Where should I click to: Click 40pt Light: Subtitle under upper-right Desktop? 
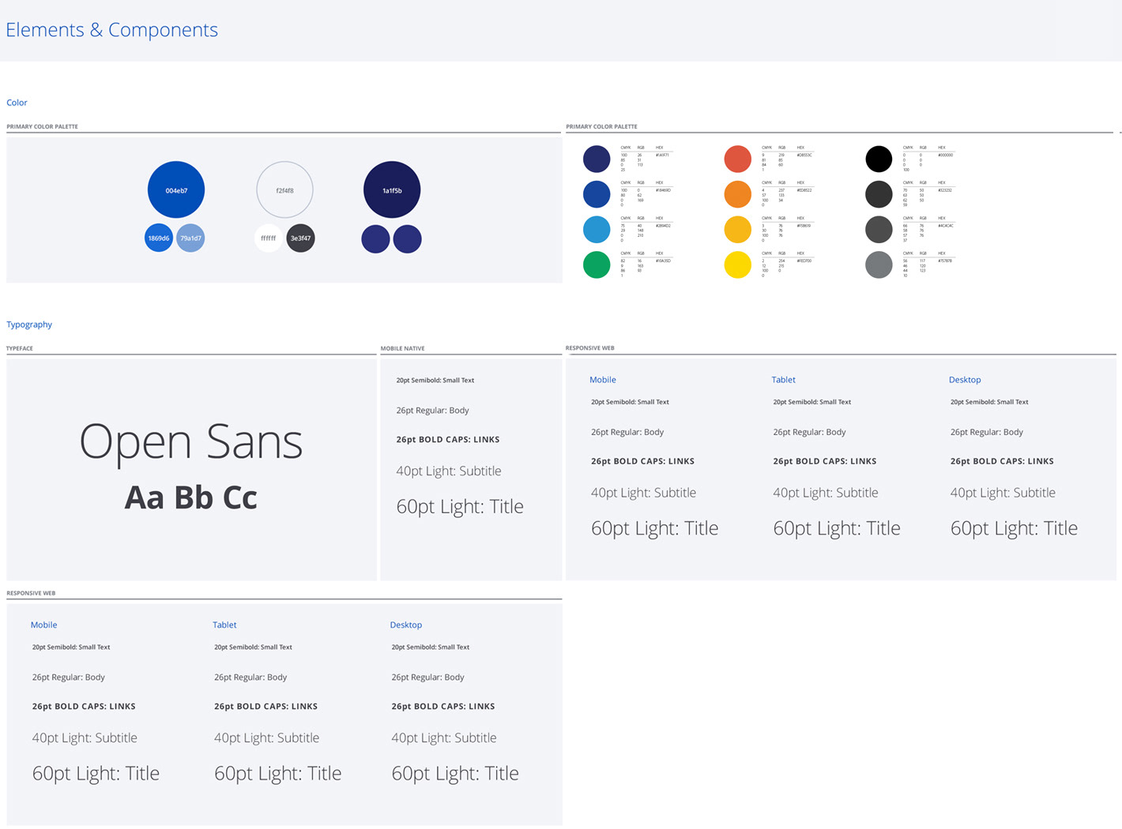coord(1003,493)
